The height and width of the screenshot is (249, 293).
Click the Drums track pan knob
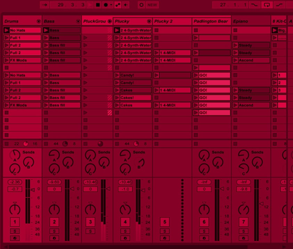[15, 209]
